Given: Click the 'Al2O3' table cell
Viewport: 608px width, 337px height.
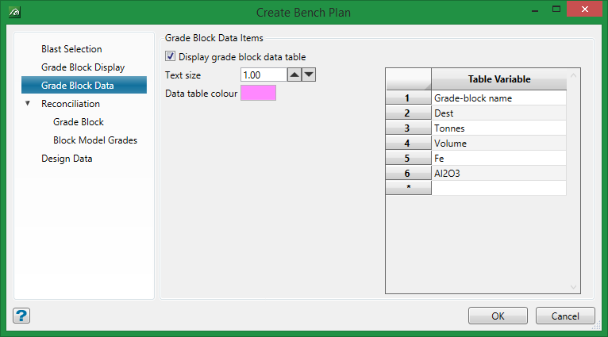Looking at the screenshot, I should [x=499, y=173].
